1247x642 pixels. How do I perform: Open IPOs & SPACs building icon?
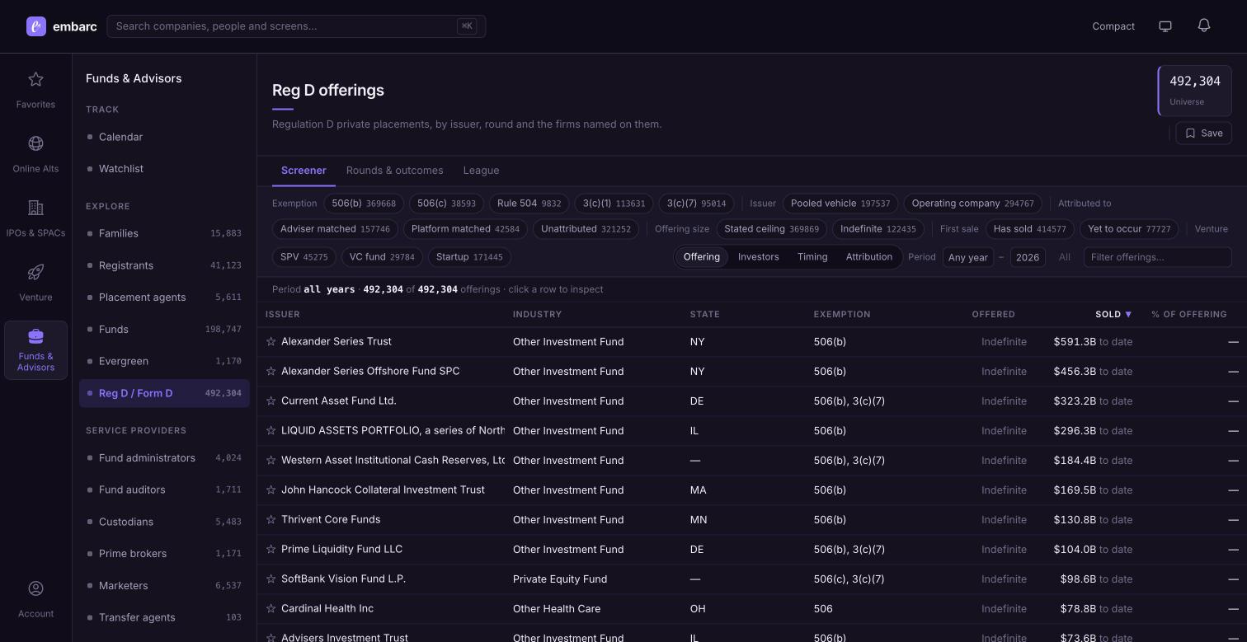[35, 208]
